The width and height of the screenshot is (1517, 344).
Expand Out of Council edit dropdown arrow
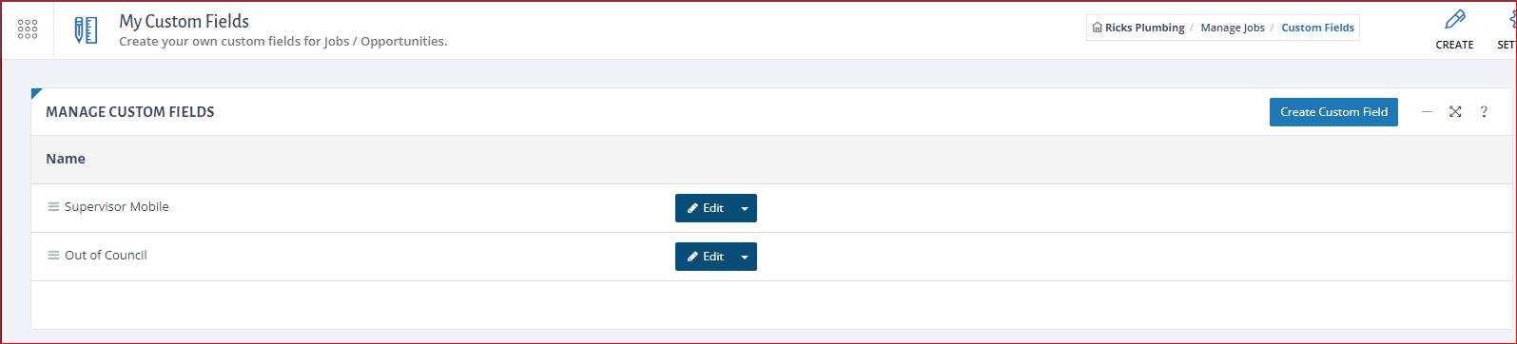click(745, 257)
